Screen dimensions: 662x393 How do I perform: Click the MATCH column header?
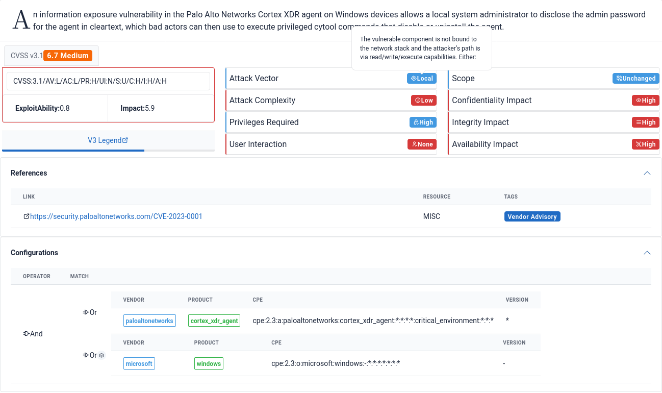coord(80,276)
